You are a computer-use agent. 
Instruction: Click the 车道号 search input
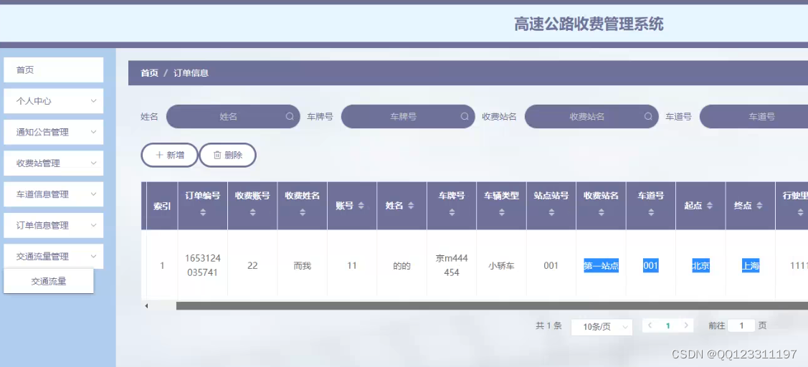click(754, 117)
